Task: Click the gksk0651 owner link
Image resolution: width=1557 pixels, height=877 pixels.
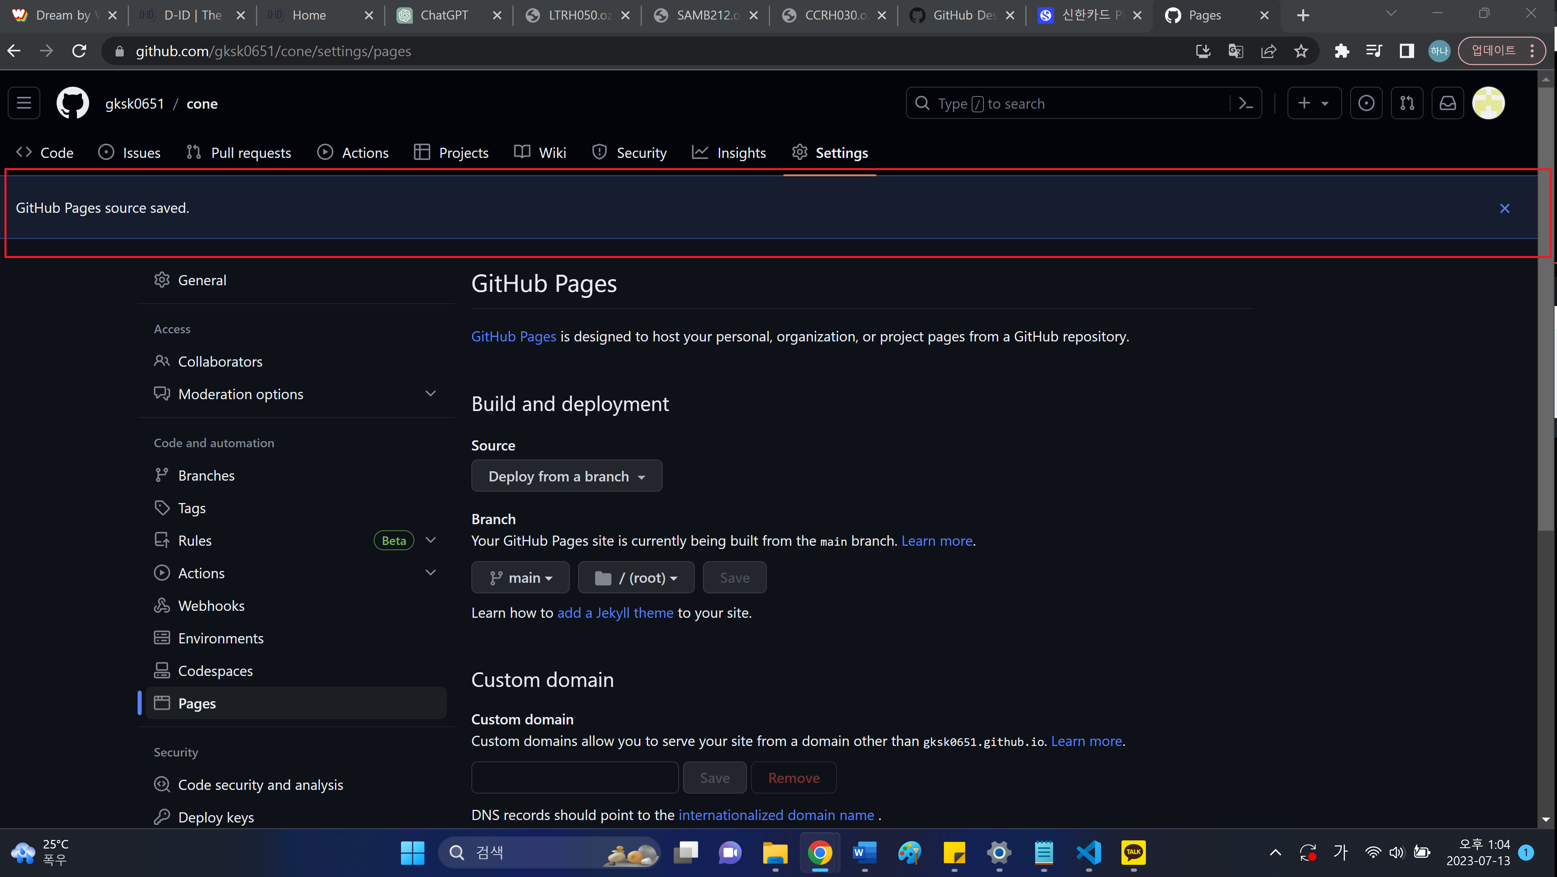Action: coord(135,104)
